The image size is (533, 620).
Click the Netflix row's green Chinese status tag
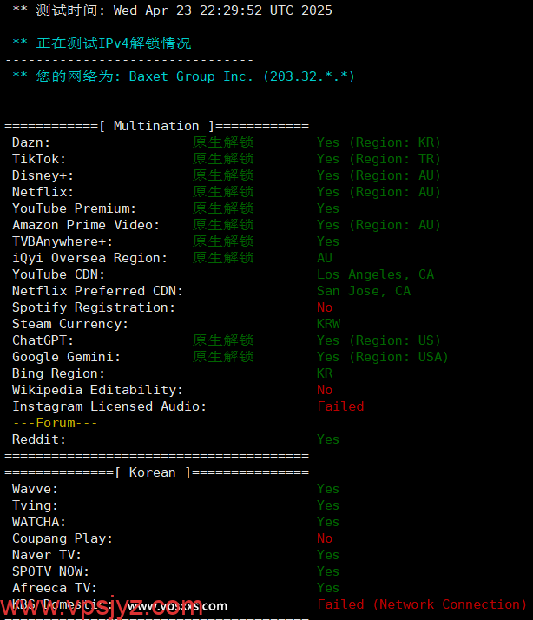point(223,192)
